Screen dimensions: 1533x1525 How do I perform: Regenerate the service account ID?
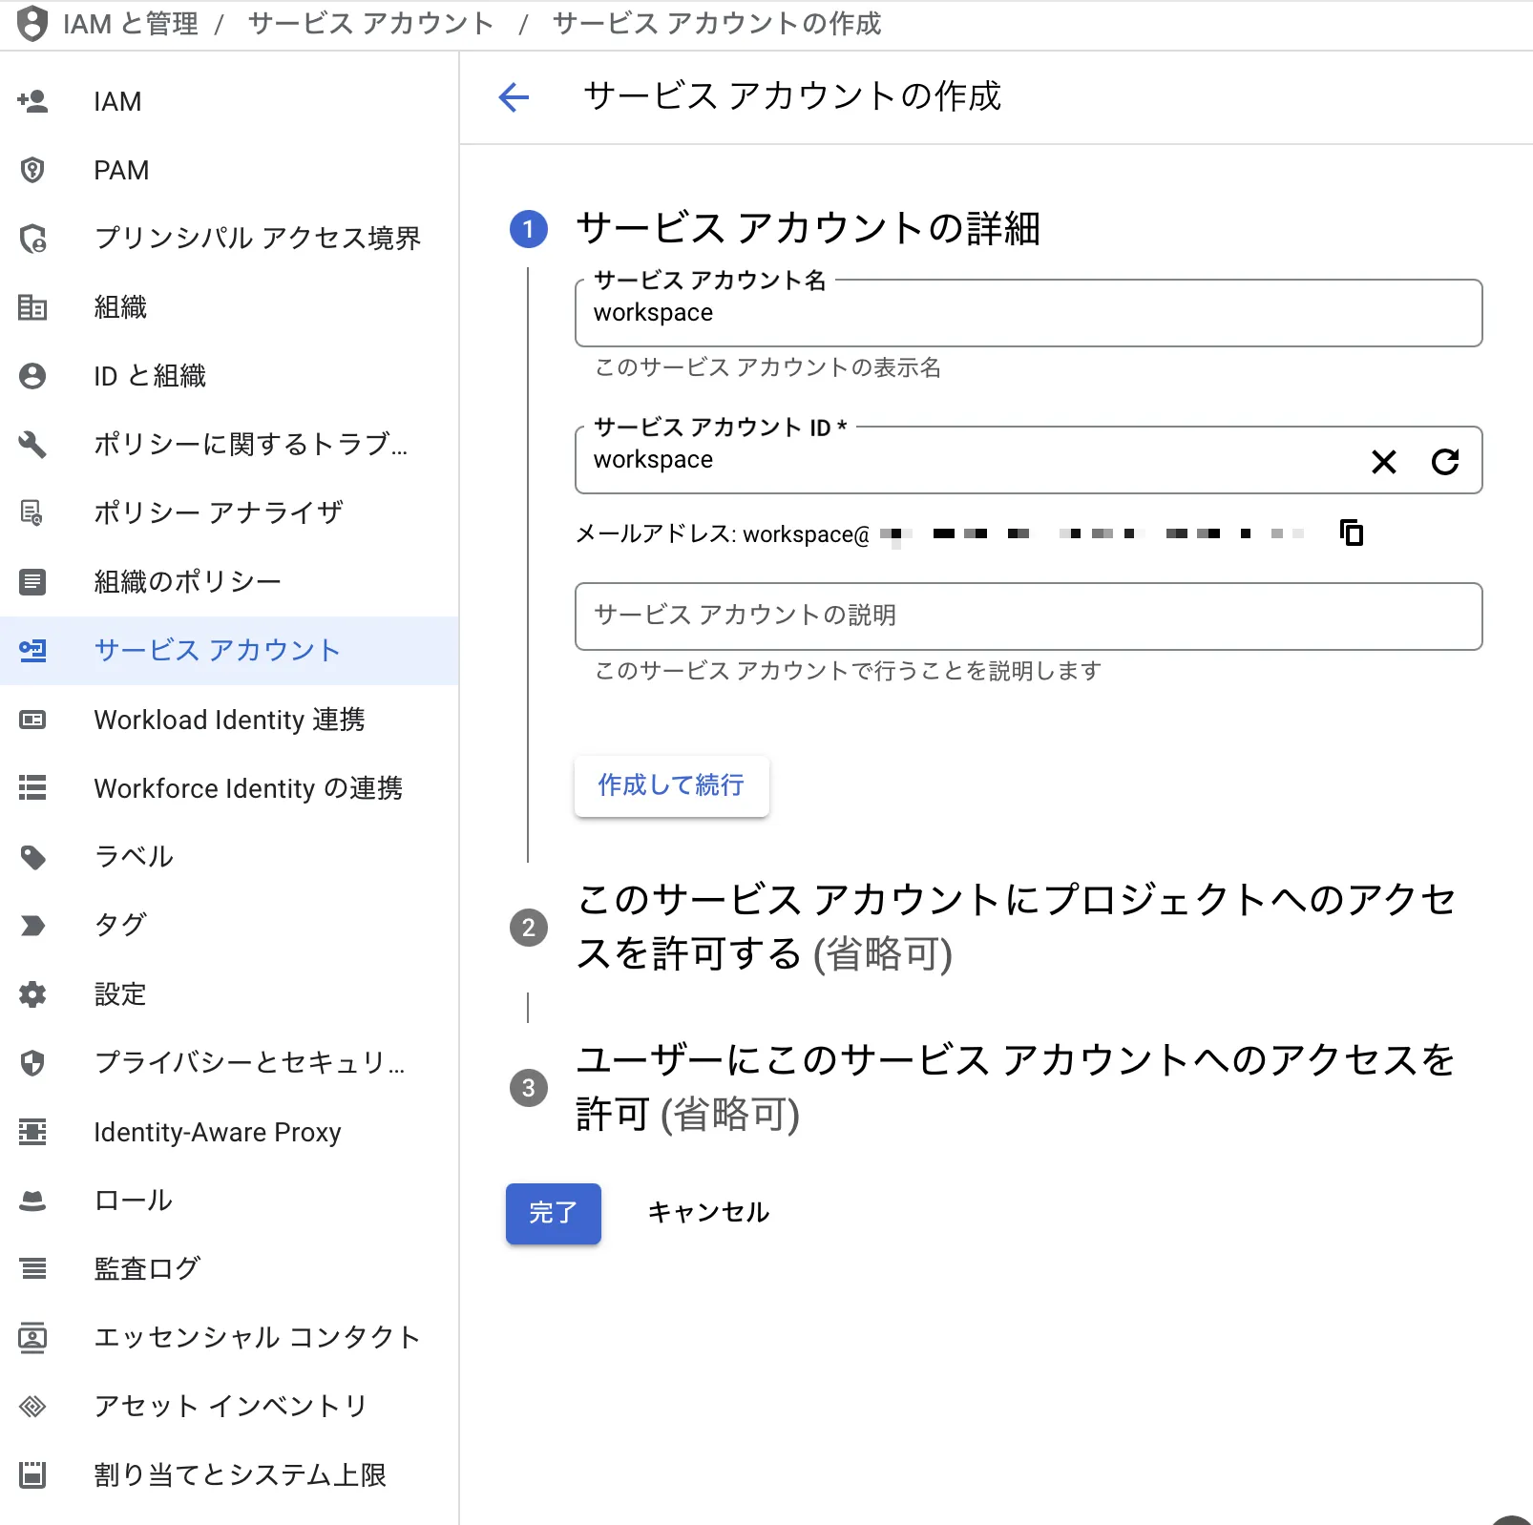click(1445, 462)
